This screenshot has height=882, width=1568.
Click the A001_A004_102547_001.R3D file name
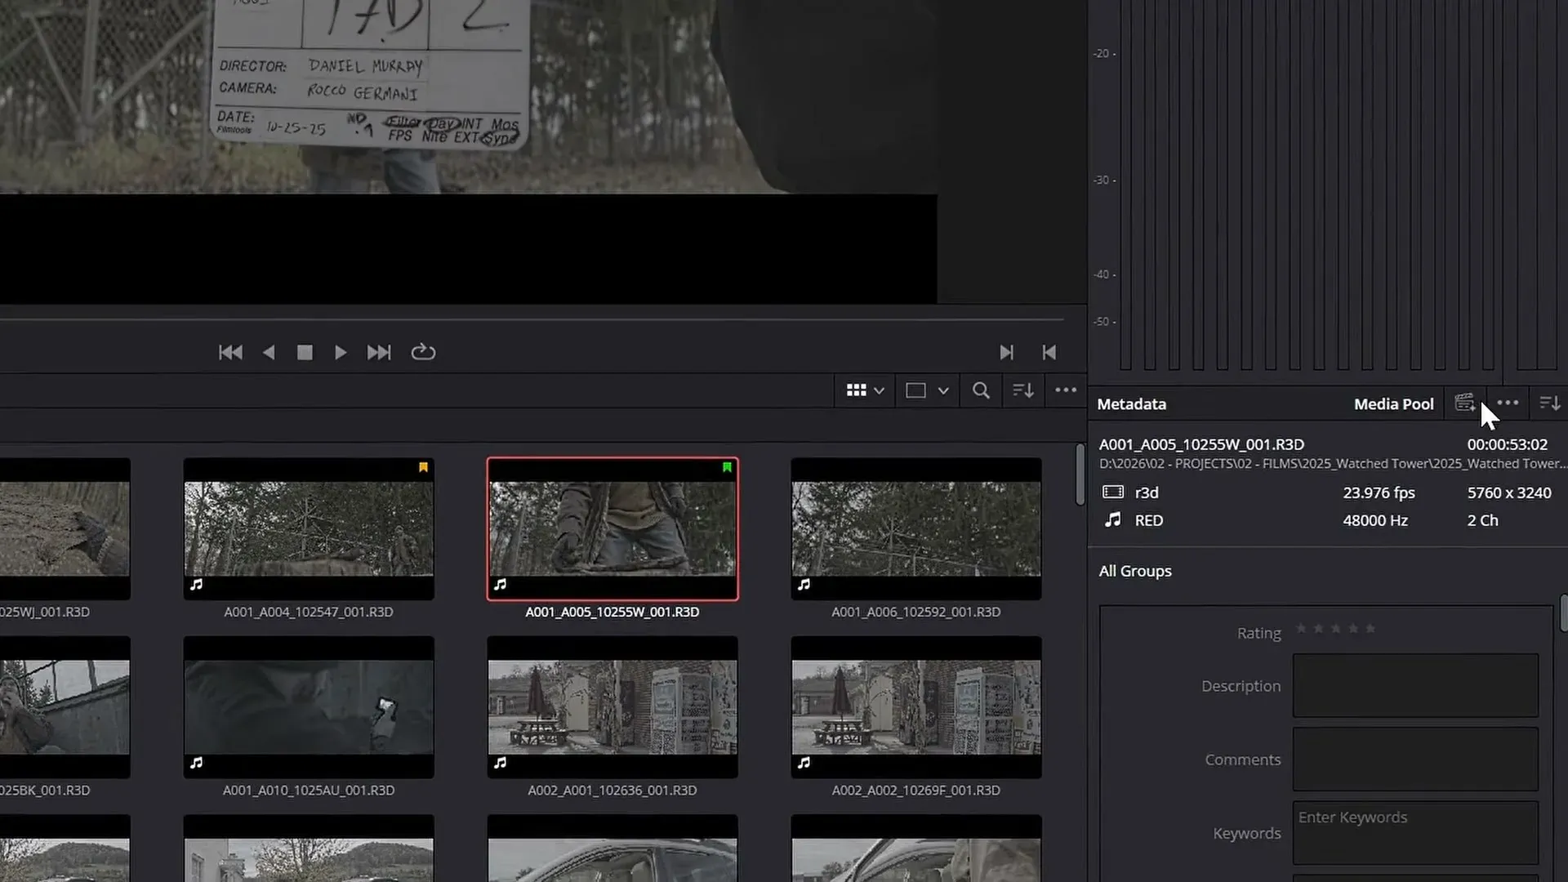coord(309,612)
